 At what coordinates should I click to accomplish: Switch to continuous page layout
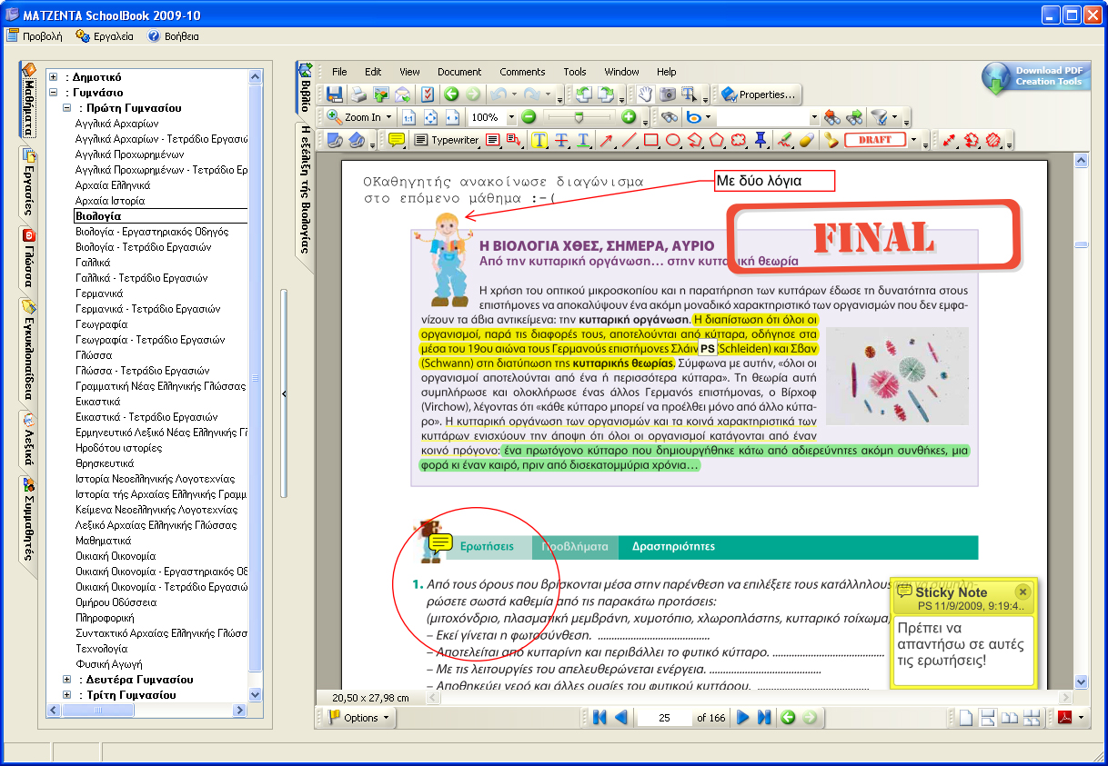[x=988, y=718]
